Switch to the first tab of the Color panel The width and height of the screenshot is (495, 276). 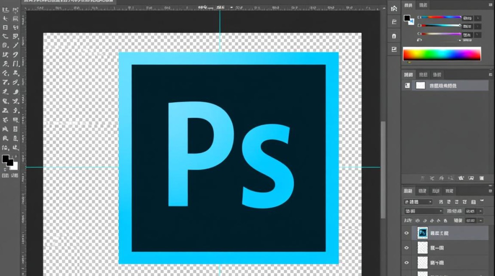[x=408, y=5]
